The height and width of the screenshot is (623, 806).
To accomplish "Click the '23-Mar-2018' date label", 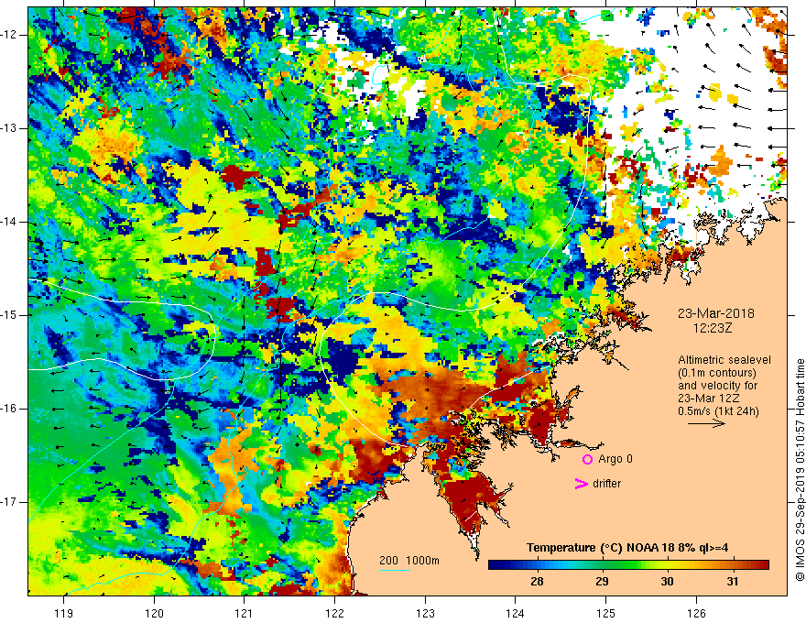I will tap(715, 313).
